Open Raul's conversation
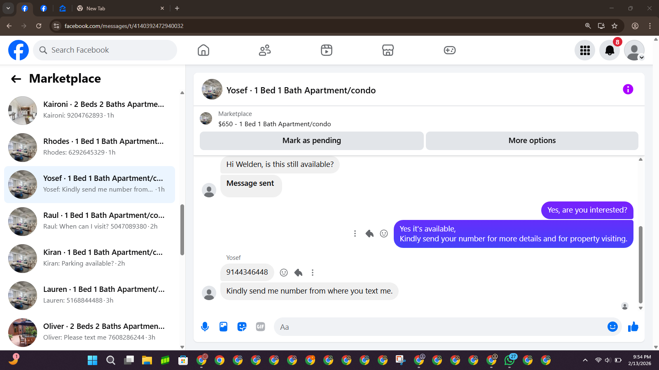 tap(89, 222)
